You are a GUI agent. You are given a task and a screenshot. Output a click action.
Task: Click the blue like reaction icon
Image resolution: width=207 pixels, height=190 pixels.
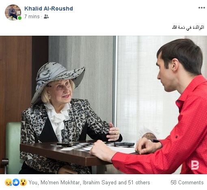pos(16,182)
